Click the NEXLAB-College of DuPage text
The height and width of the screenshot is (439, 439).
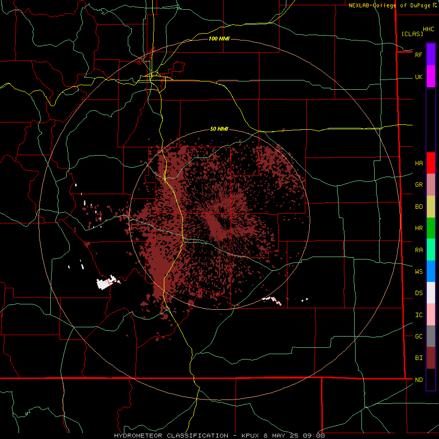pos(389,5)
